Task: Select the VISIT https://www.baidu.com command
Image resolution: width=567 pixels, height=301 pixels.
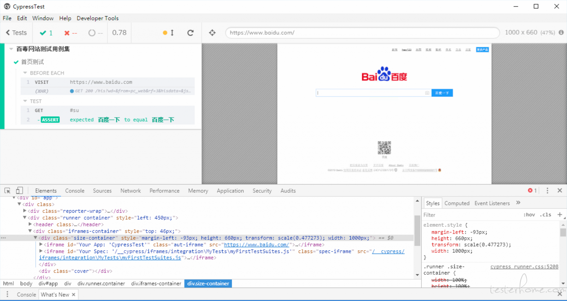Action: (x=107, y=82)
